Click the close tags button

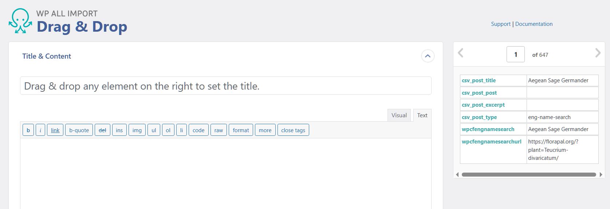[x=293, y=130]
